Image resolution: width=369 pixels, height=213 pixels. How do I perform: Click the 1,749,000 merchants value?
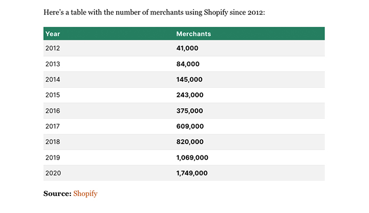pos(192,173)
